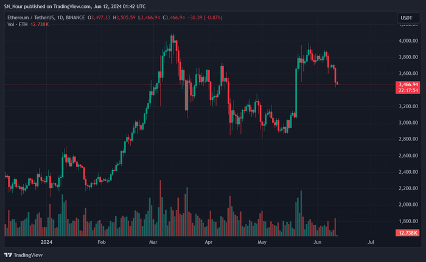Image resolution: width=426 pixels, height=262 pixels.
Task: Click the 3,200.00 price scale level
Action: click(x=408, y=106)
